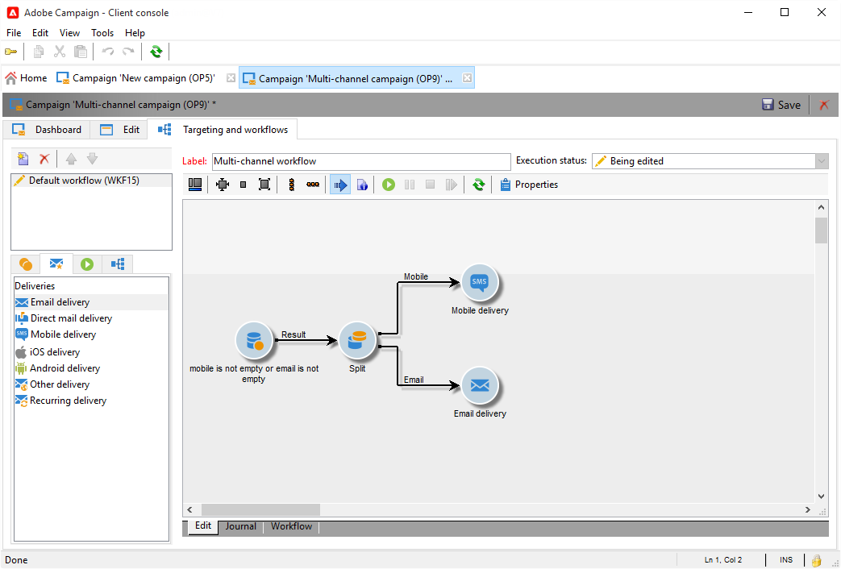Switch to the workflow activities palette tab
841x569 pixels.
[x=118, y=264]
